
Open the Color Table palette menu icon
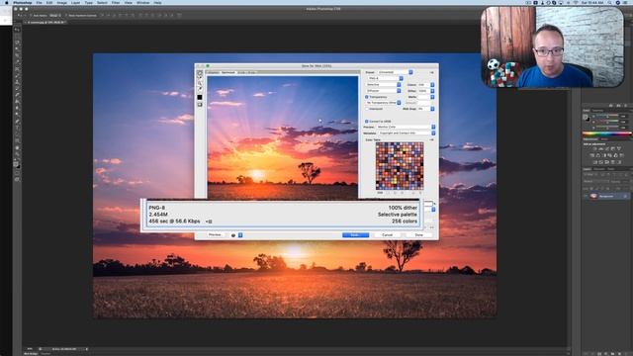tap(431, 139)
